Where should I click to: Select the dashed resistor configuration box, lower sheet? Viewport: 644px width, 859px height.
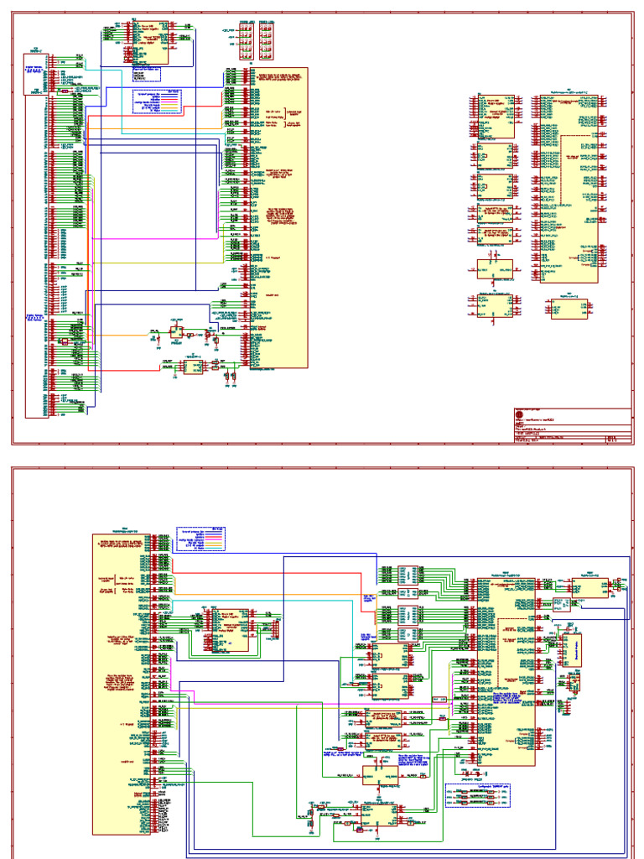pyautogui.click(x=477, y=795)
